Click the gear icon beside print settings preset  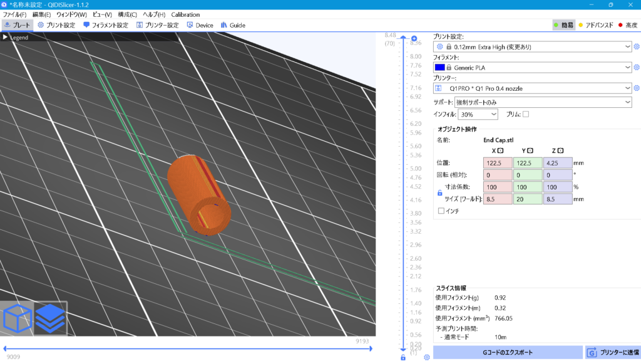637,46
